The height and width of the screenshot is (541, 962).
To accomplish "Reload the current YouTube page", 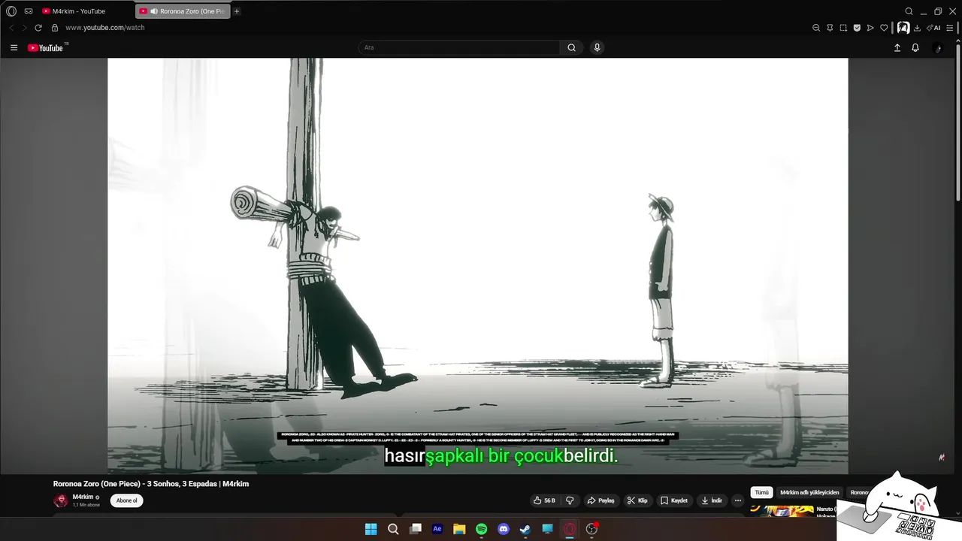I will pos(38,28).
